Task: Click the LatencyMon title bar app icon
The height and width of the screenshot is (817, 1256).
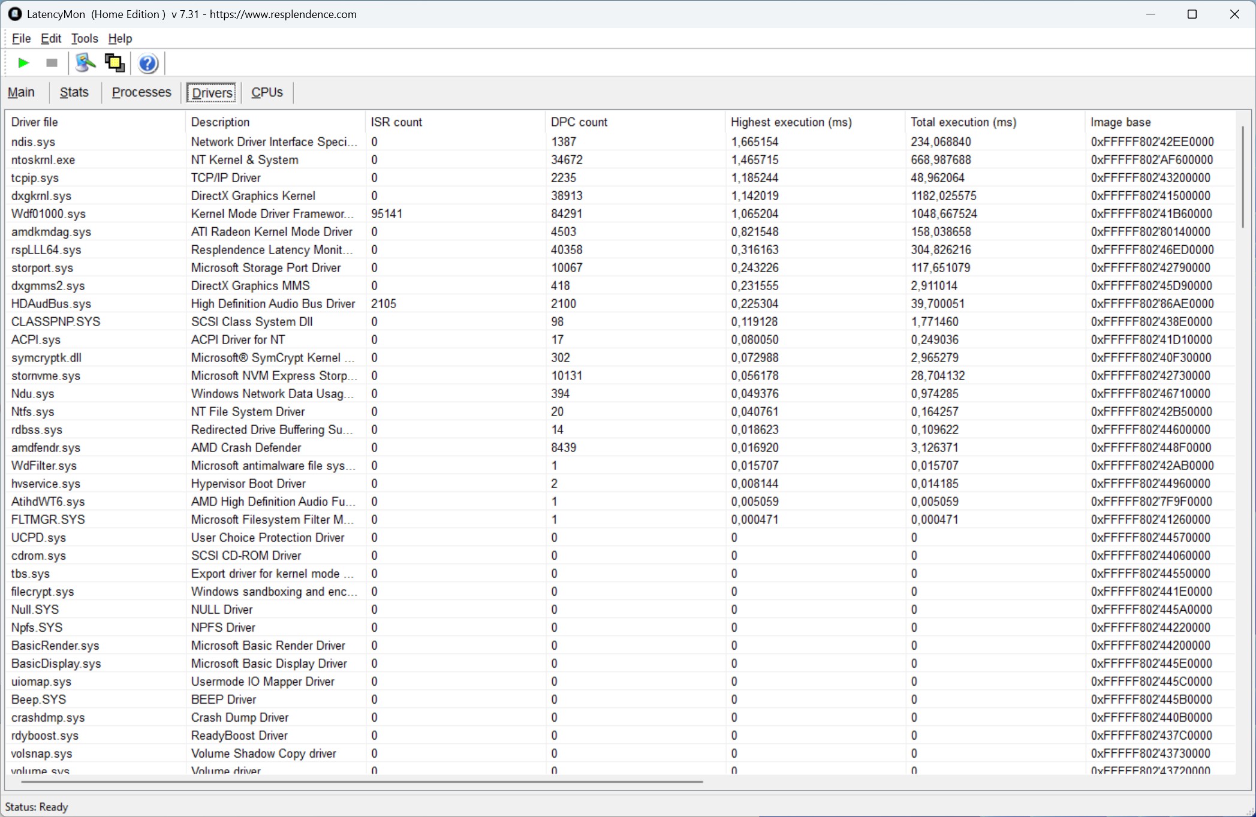Action: [14, 14]
